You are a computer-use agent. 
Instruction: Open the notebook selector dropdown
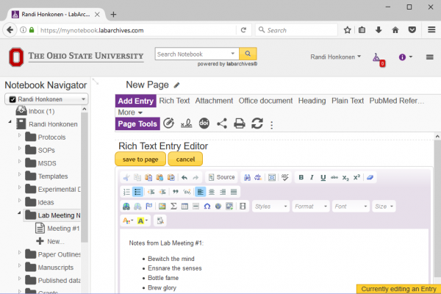coord(46,99)
